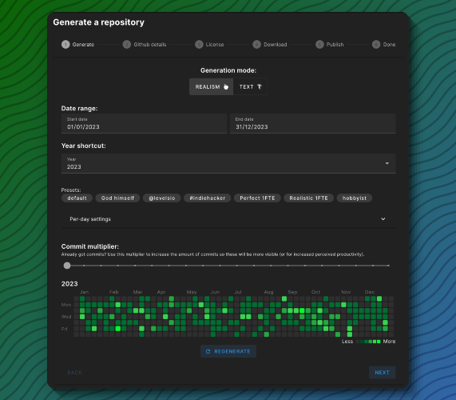Click the step 4 Download circle icon

(256, 45)
